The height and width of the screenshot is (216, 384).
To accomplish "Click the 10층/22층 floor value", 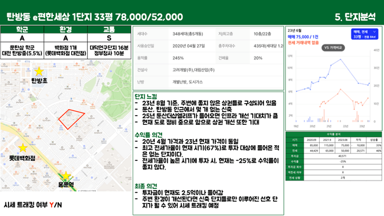I will [262, 34].
